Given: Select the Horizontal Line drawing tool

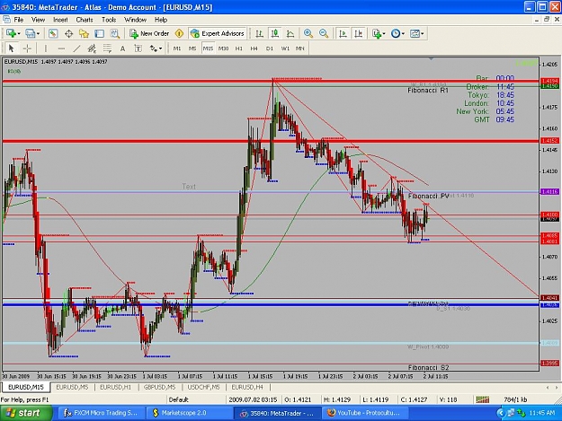Looking at the screenshot, I should point(61,48).
